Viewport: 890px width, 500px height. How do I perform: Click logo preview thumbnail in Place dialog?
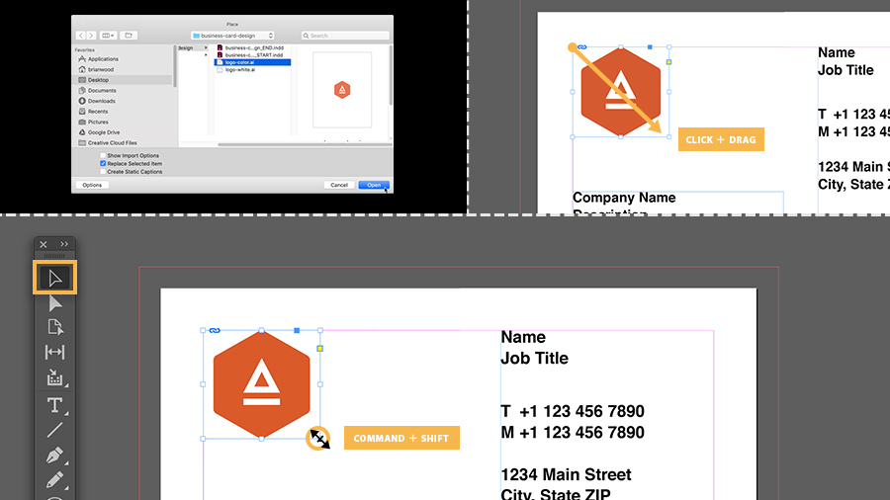coord(342,90)
